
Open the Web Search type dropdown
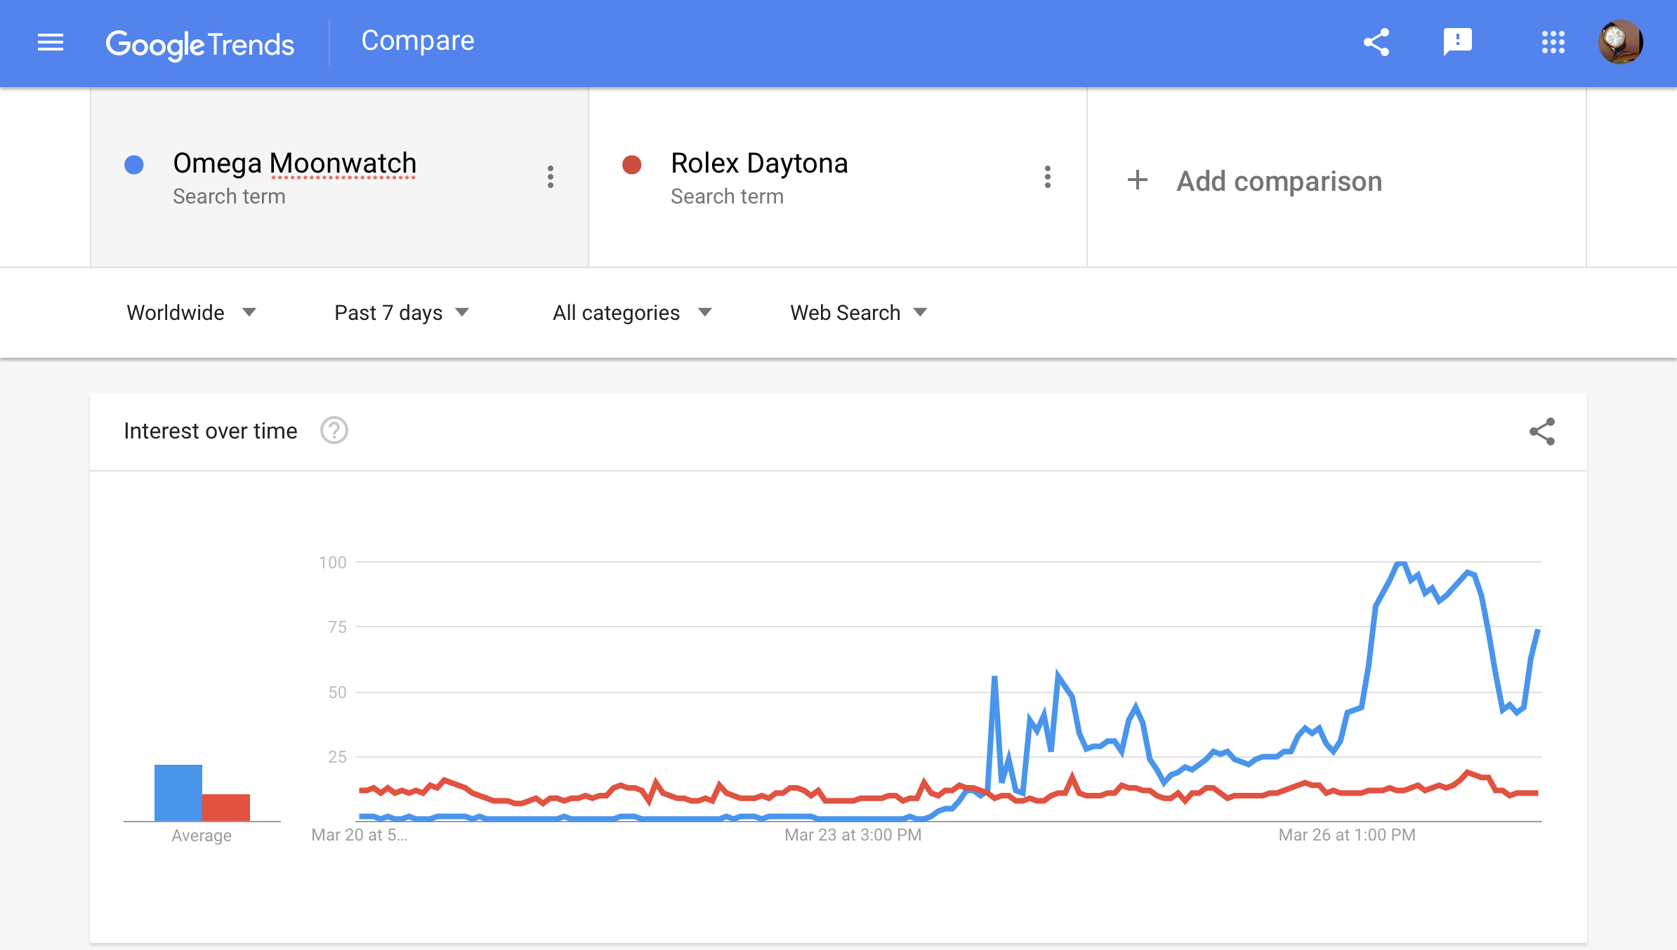tap(858, 312)
